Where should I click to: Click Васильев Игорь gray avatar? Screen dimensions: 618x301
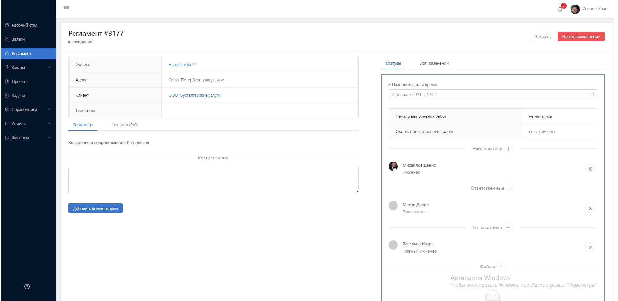click(393, 245)
